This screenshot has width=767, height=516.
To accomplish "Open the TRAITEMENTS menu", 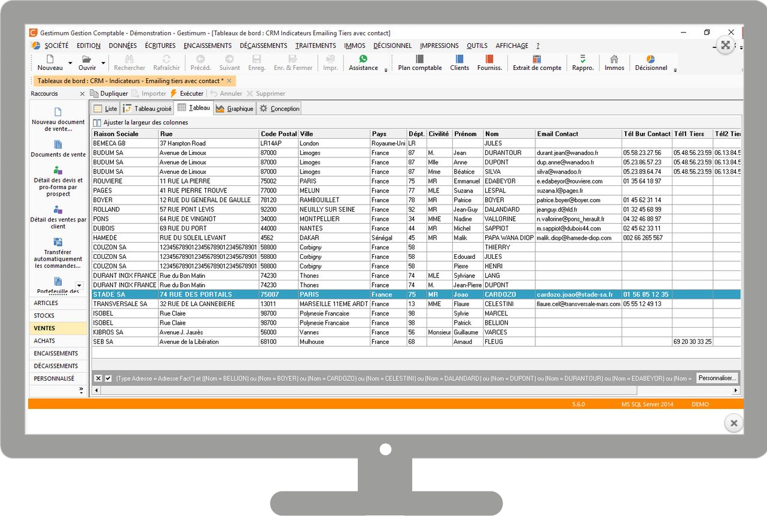I will click(x=315, y=45).
